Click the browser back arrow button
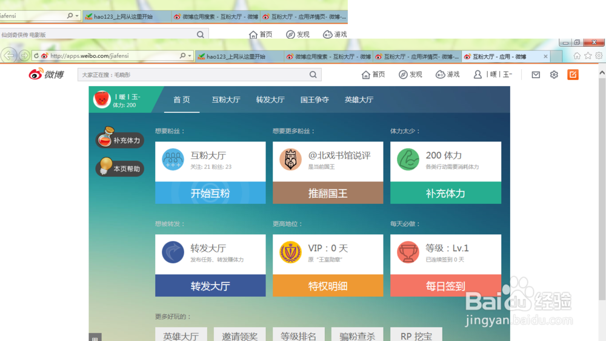 9,56
